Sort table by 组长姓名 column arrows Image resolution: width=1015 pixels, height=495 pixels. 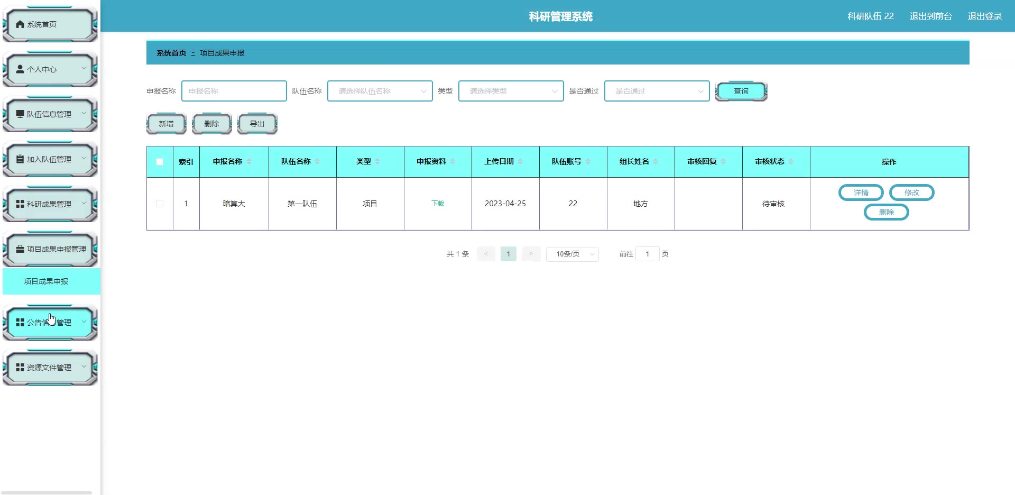[656, 162]
